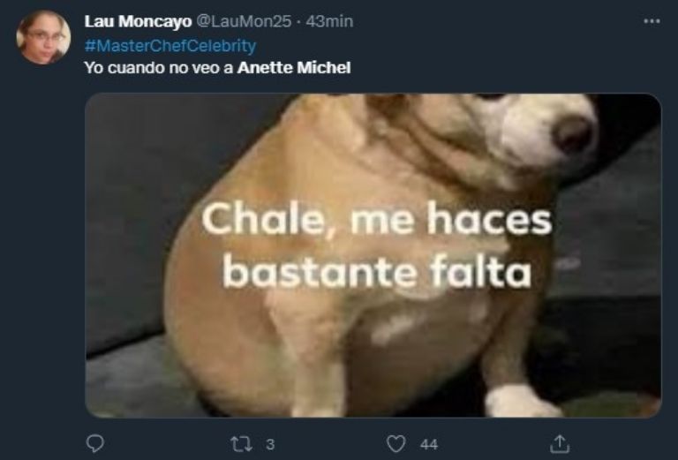This screenshot has height=460, width=678.
Task: Click the reply speech bubble icon
Action: [x=95, y=443]
